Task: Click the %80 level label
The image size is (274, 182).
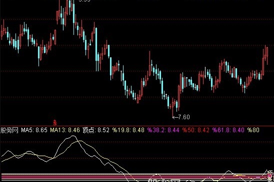Action: click(x=253, y=130)
